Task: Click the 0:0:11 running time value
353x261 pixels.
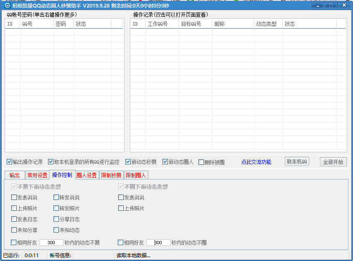Action: (31, 256)
